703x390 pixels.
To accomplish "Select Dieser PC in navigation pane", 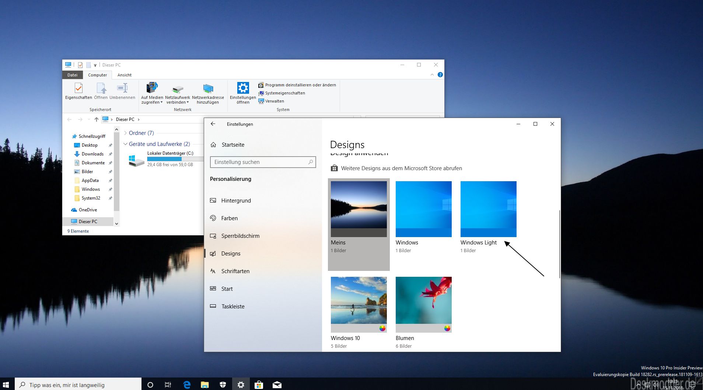I will pyautogui.click(x=88, y=222).
